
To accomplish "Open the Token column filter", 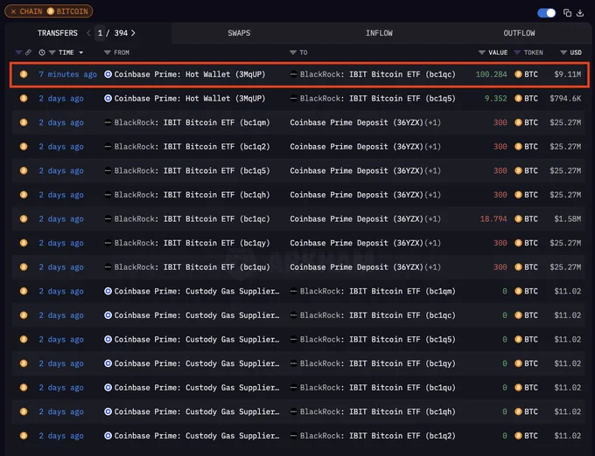I will 517,52.
